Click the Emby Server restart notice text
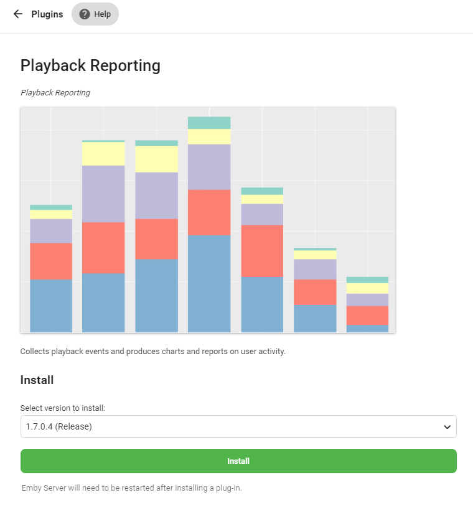This screenshot has height=505, width=473. pyautogui.click(x=131, y=488)
